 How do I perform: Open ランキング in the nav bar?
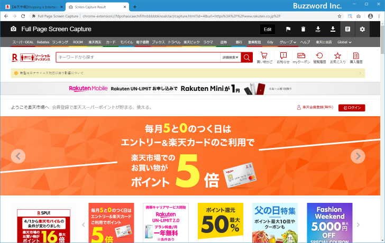click(x=60, y=42)
